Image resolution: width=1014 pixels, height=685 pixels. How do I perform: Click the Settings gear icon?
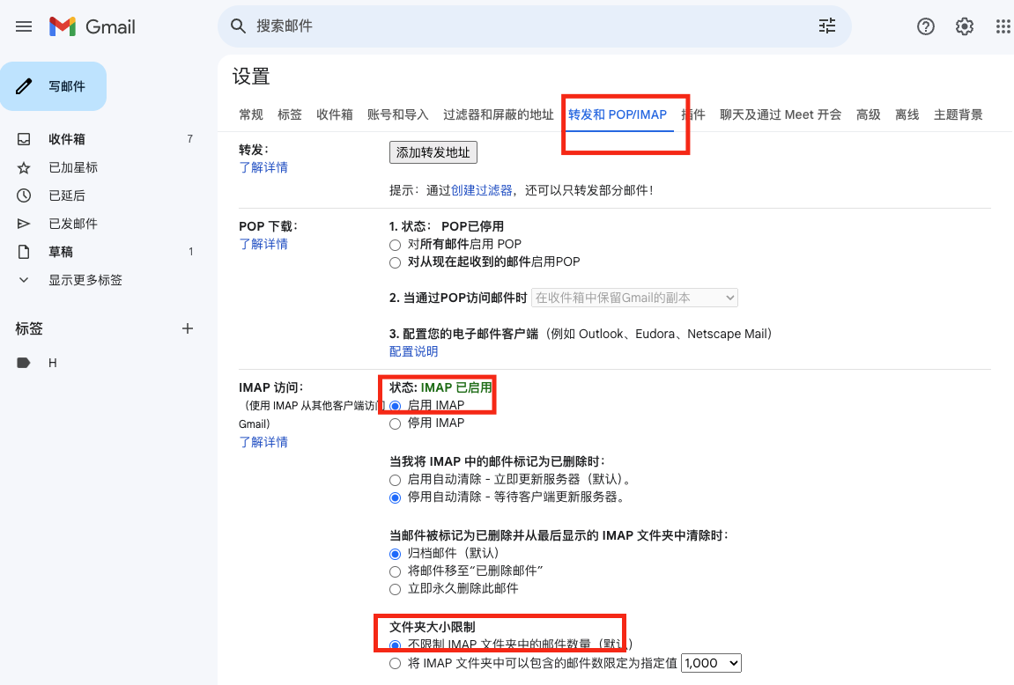tap(964, 26)
